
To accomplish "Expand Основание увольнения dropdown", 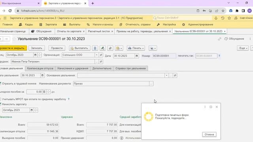I will point(166,75).
